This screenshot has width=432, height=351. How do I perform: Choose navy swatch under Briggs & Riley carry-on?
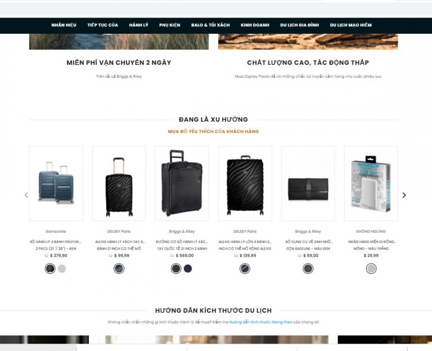[x=188, y=269]
